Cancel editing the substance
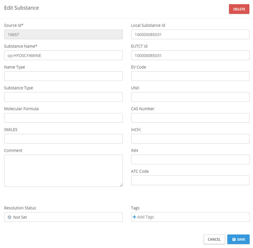 [x=214, y=239]
